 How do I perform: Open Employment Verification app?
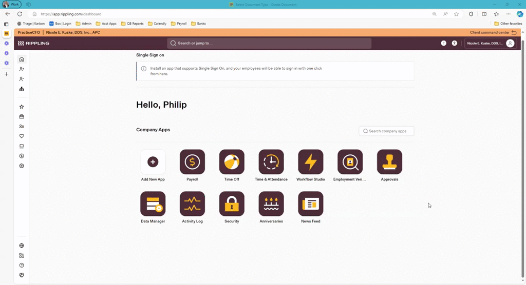(350, 162)
